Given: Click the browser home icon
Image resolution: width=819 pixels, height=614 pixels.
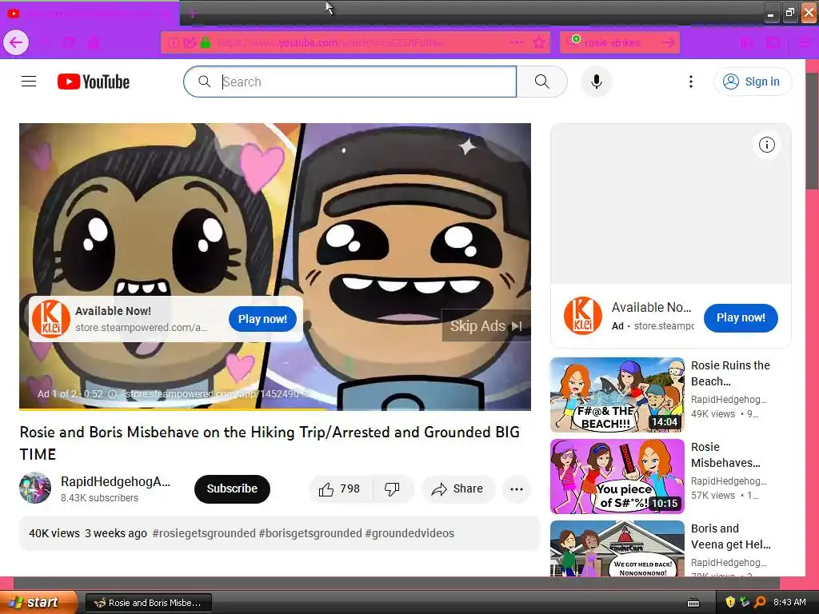Looking at the screenshot, I should click(x=94, y=43).
